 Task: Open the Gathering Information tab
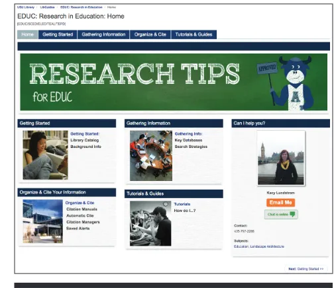pyautogui.click(x=103, y=34)
